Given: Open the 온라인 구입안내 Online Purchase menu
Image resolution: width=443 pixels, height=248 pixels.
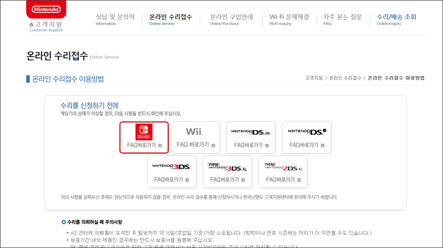Looking at the screenshot, I should 231,20.
